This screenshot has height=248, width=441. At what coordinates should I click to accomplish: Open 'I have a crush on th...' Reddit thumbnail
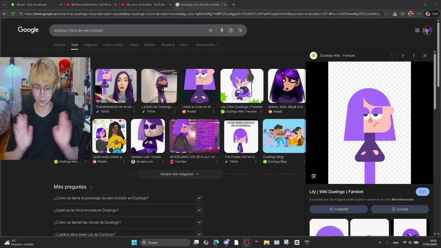click(x=199, y=86)
